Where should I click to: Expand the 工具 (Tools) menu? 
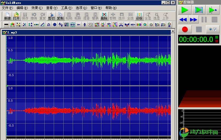click(66, 8)
